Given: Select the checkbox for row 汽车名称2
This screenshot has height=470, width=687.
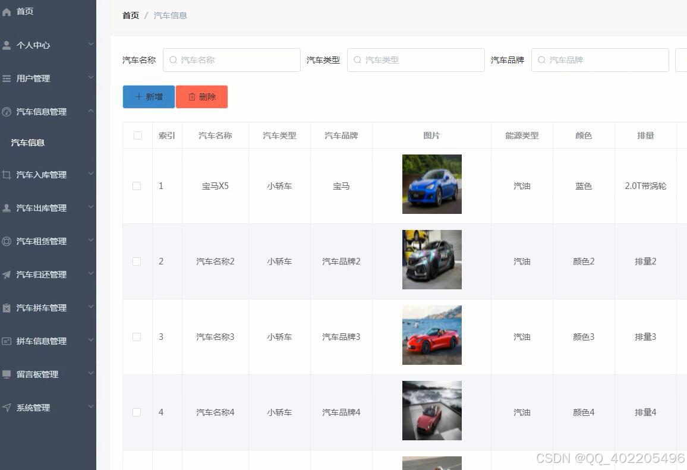Looking at the screenshot, I should tap(137, 261).
